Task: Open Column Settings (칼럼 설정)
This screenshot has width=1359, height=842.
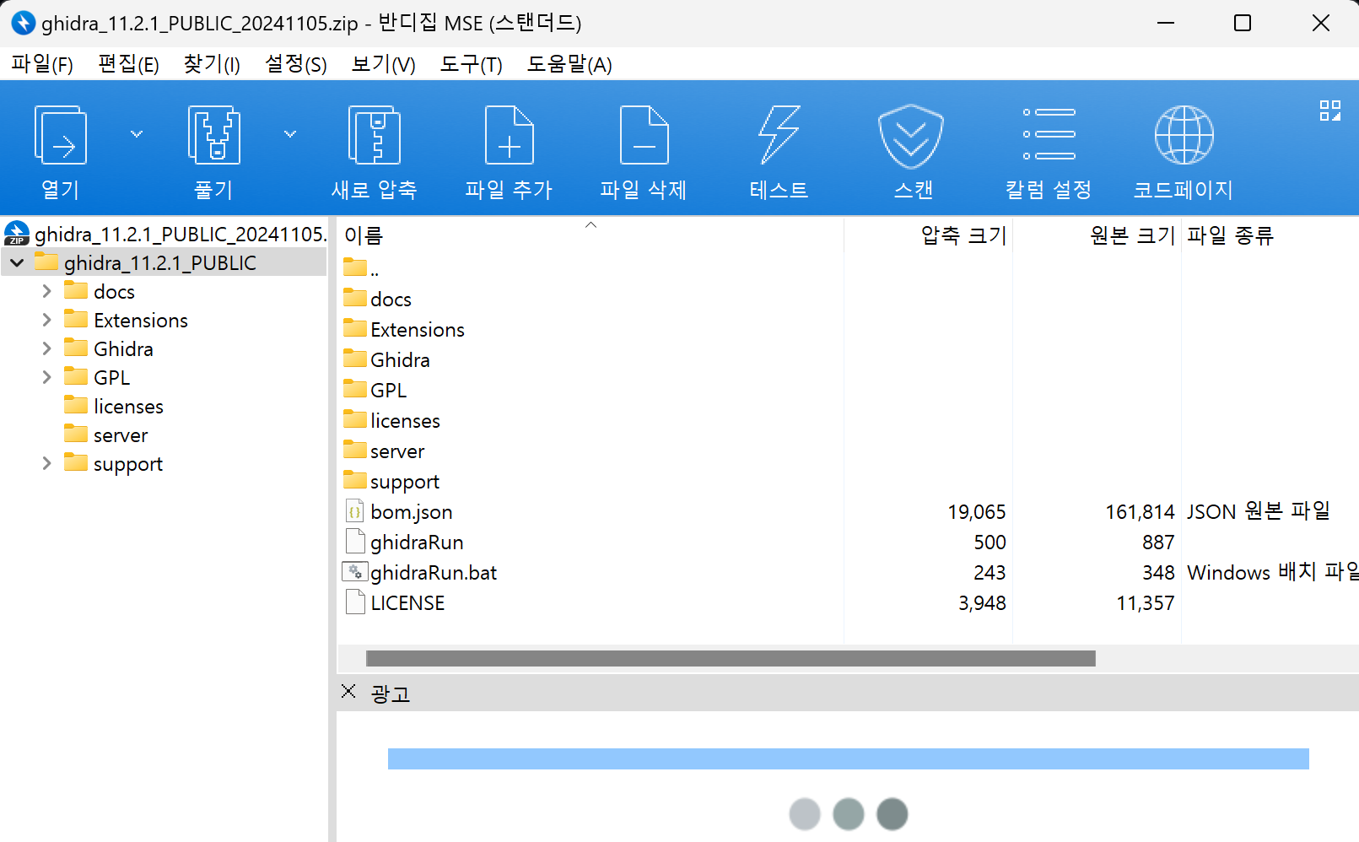Action: [1049, 134]
